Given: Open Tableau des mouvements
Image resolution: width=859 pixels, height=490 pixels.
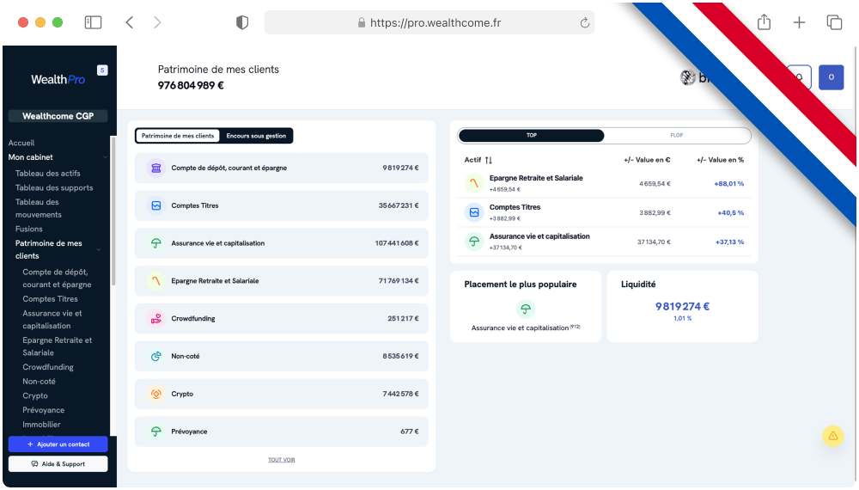Looking at the screenshot, I should click(39, 208).
